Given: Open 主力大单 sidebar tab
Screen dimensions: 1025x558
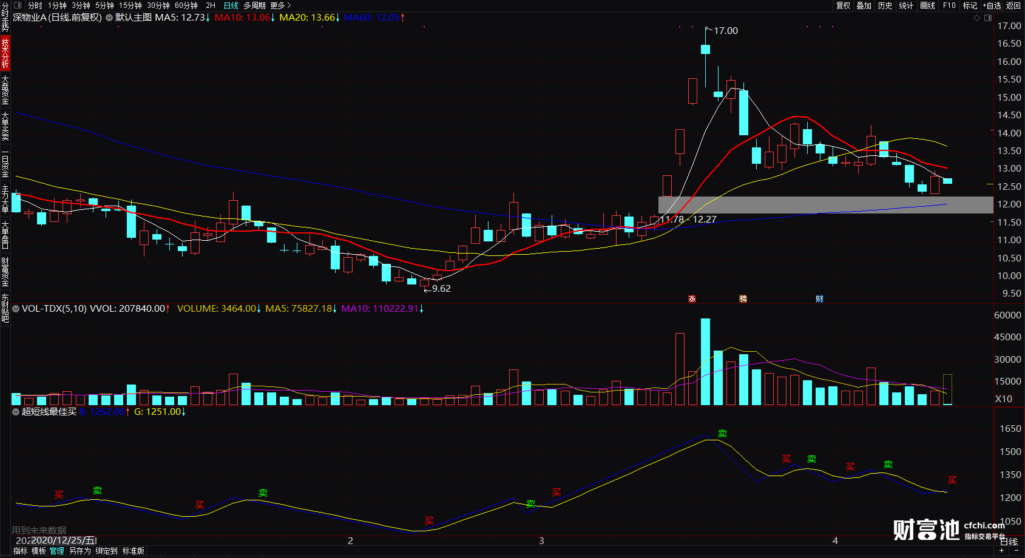Looking at the screenshot, I should point(5,199).
